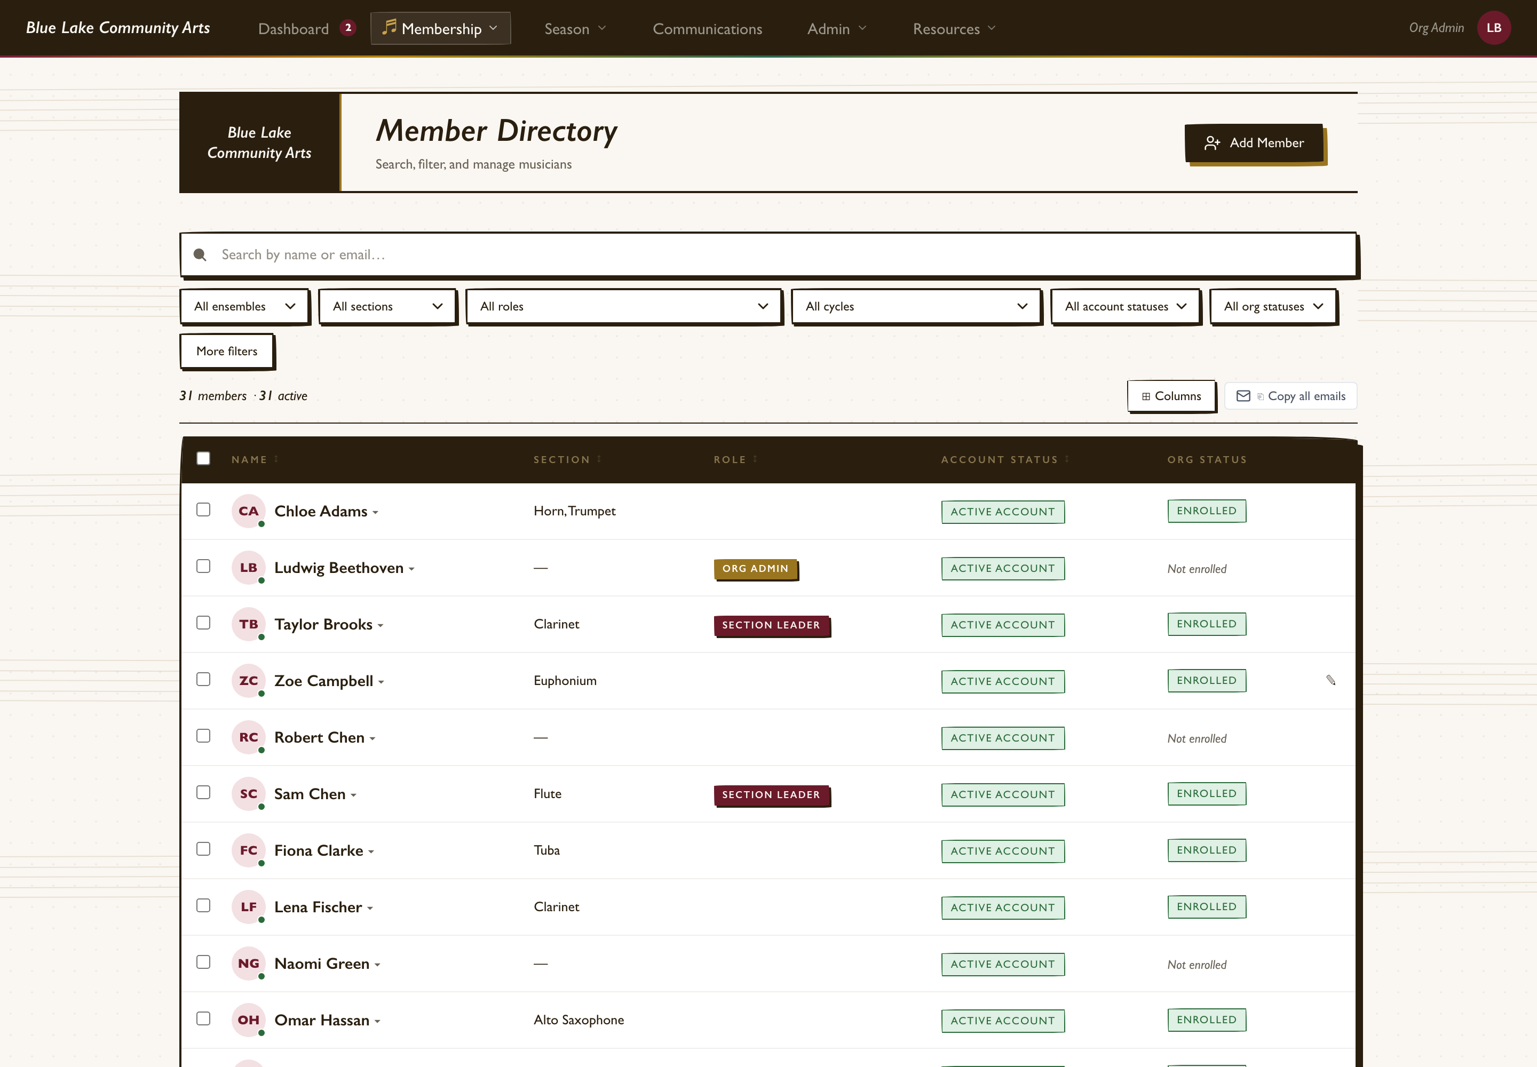This screenshot has height=1067, width=1537.
Task: Click the NG avatar for Naomi Green
Action: coord(248,964)
